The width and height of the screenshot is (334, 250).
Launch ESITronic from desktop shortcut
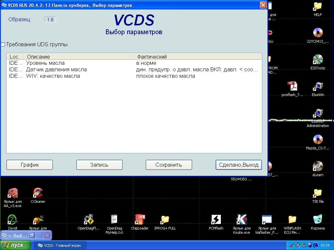tap(318, 62)
